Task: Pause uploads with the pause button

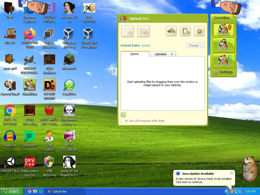Action: click(x=123, y=115)
